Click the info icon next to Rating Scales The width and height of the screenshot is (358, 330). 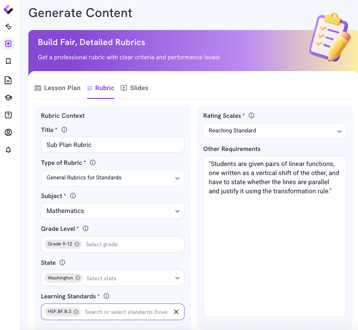pos(252,115)
